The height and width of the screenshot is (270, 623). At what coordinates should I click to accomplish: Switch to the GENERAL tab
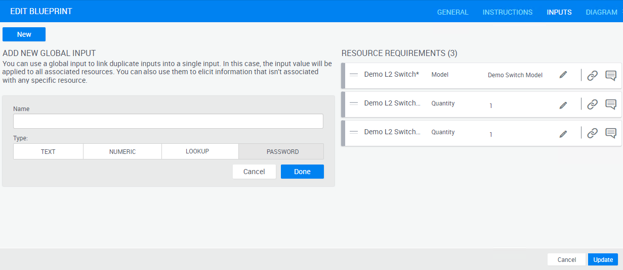point(452,12)
